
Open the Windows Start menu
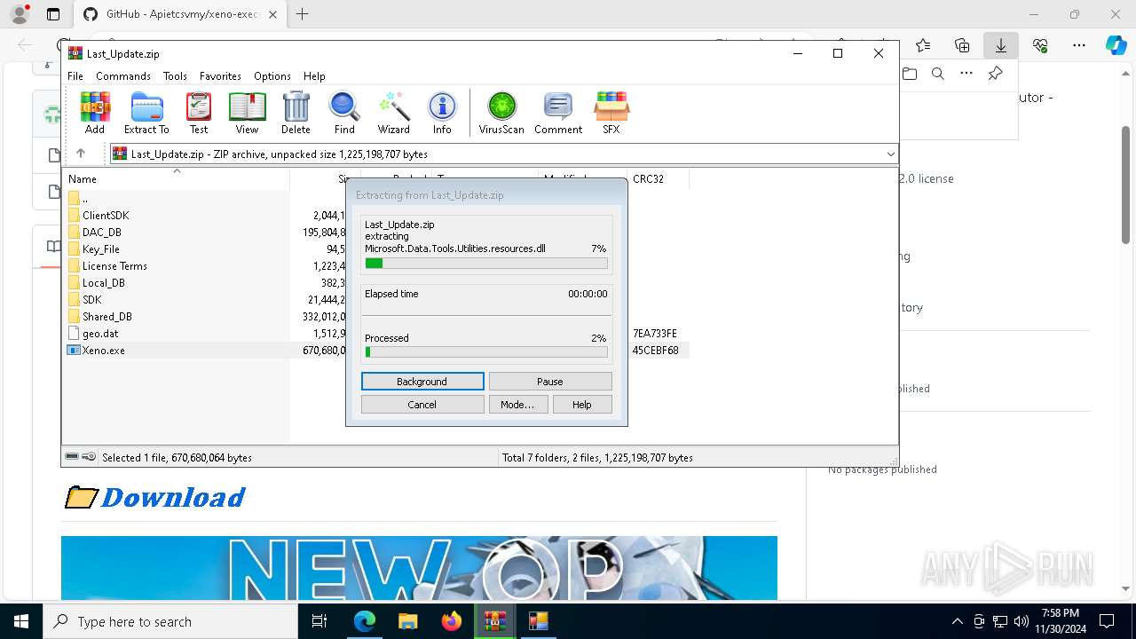20,621
